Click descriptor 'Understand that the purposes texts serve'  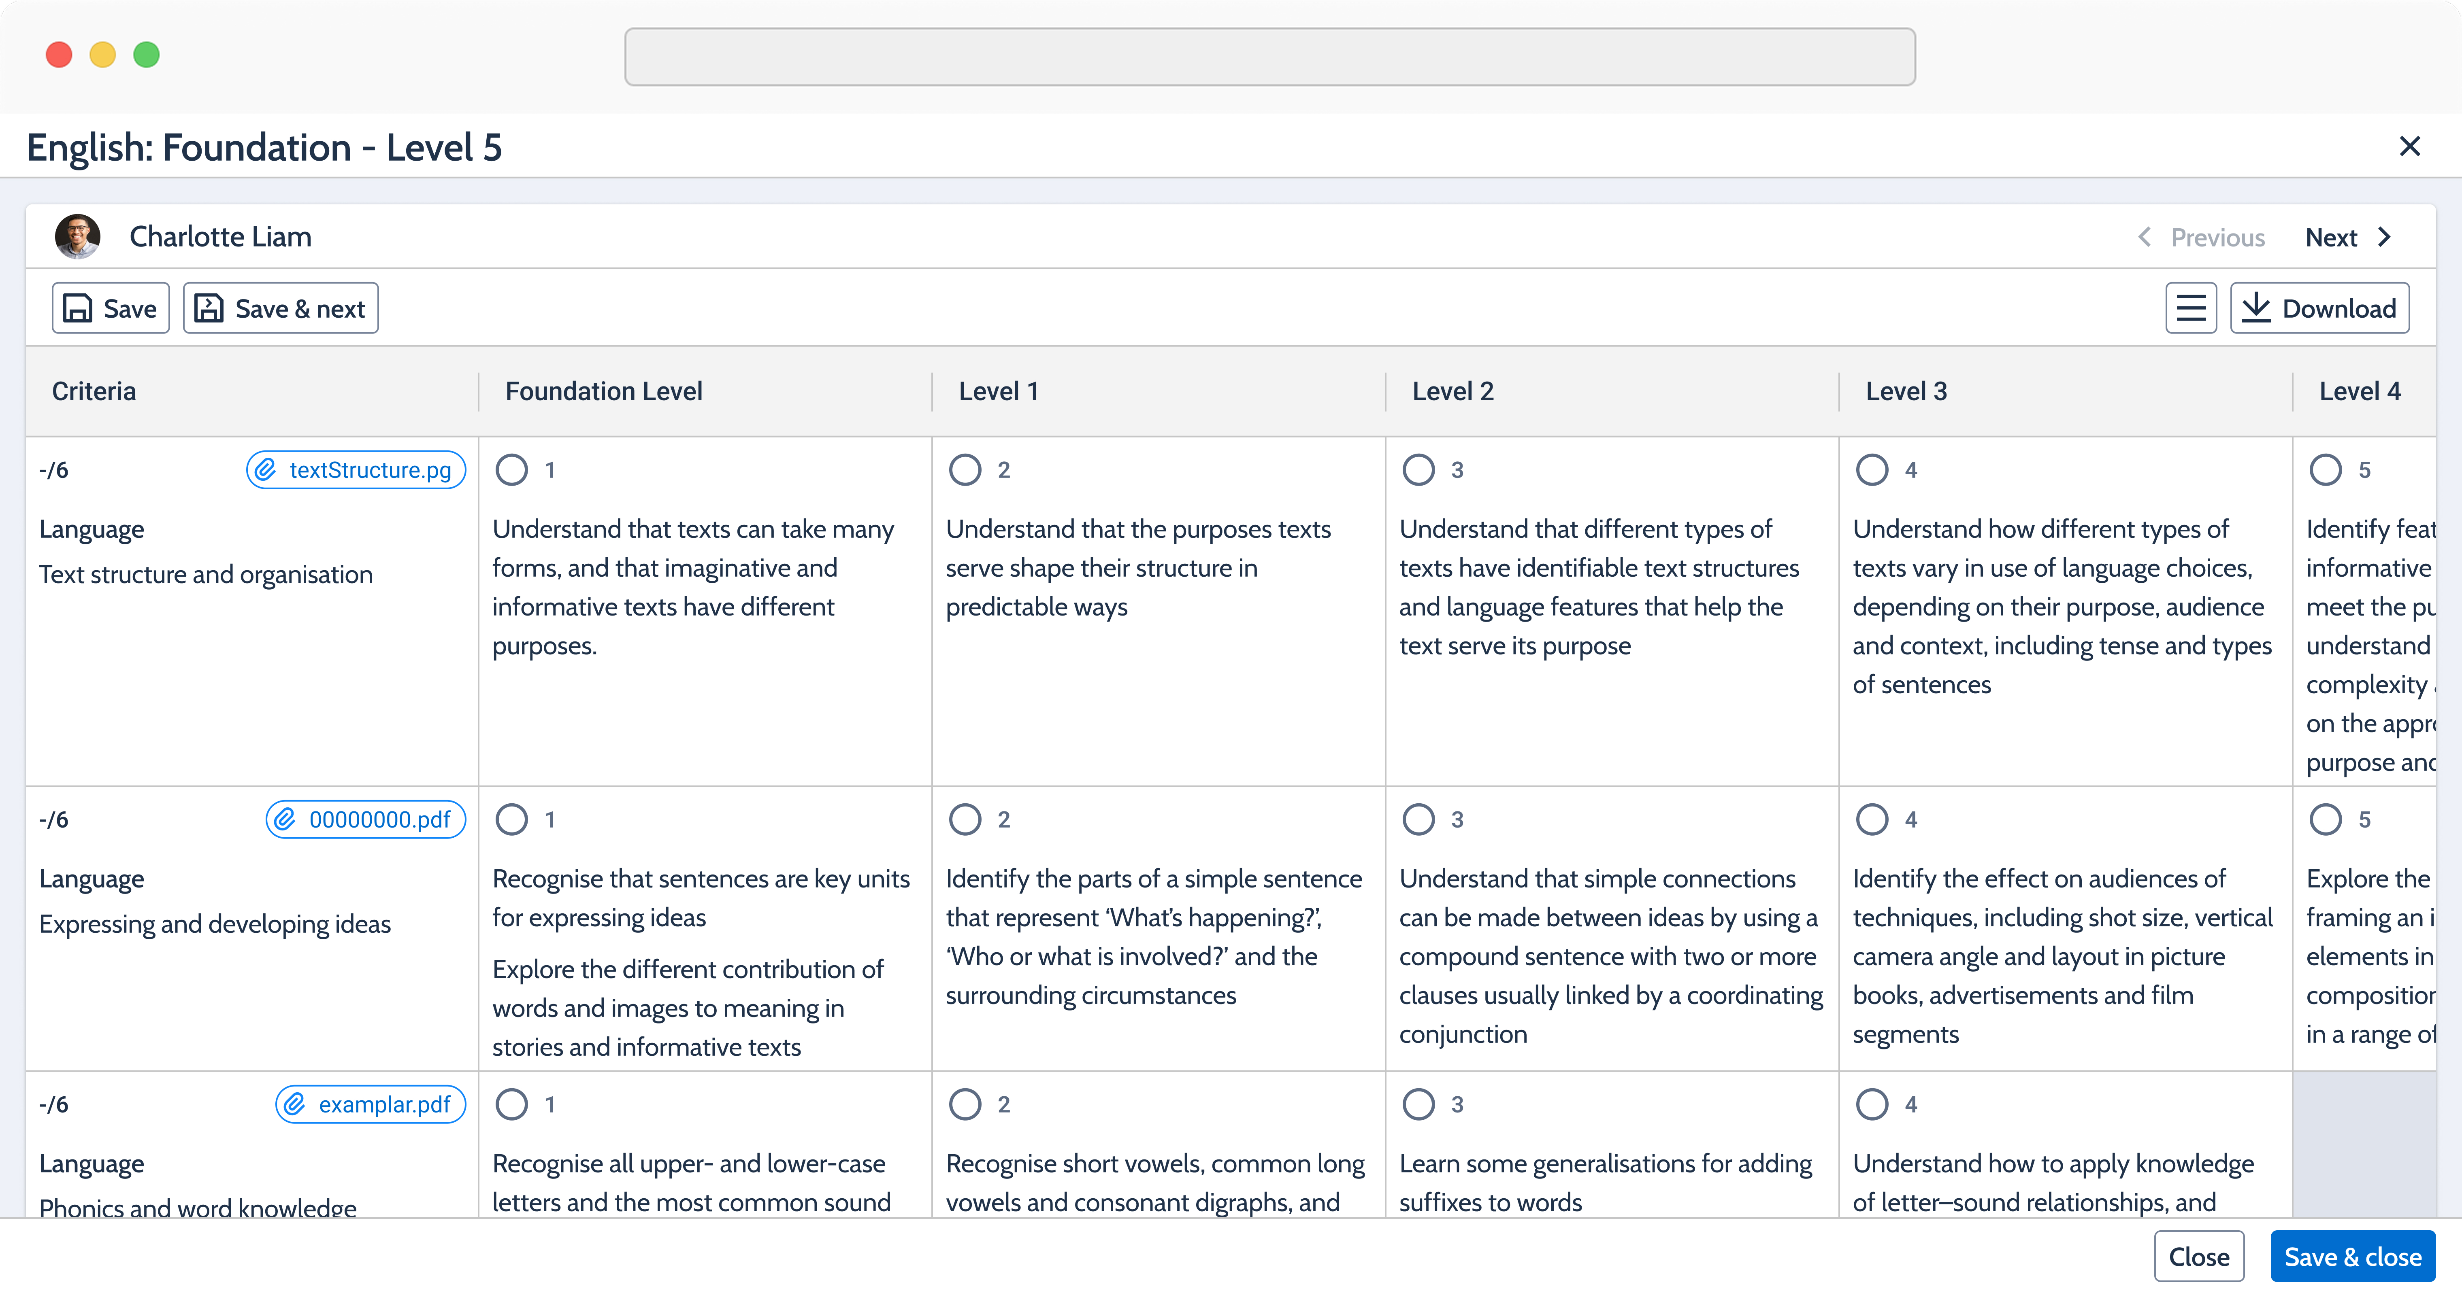1138,568
